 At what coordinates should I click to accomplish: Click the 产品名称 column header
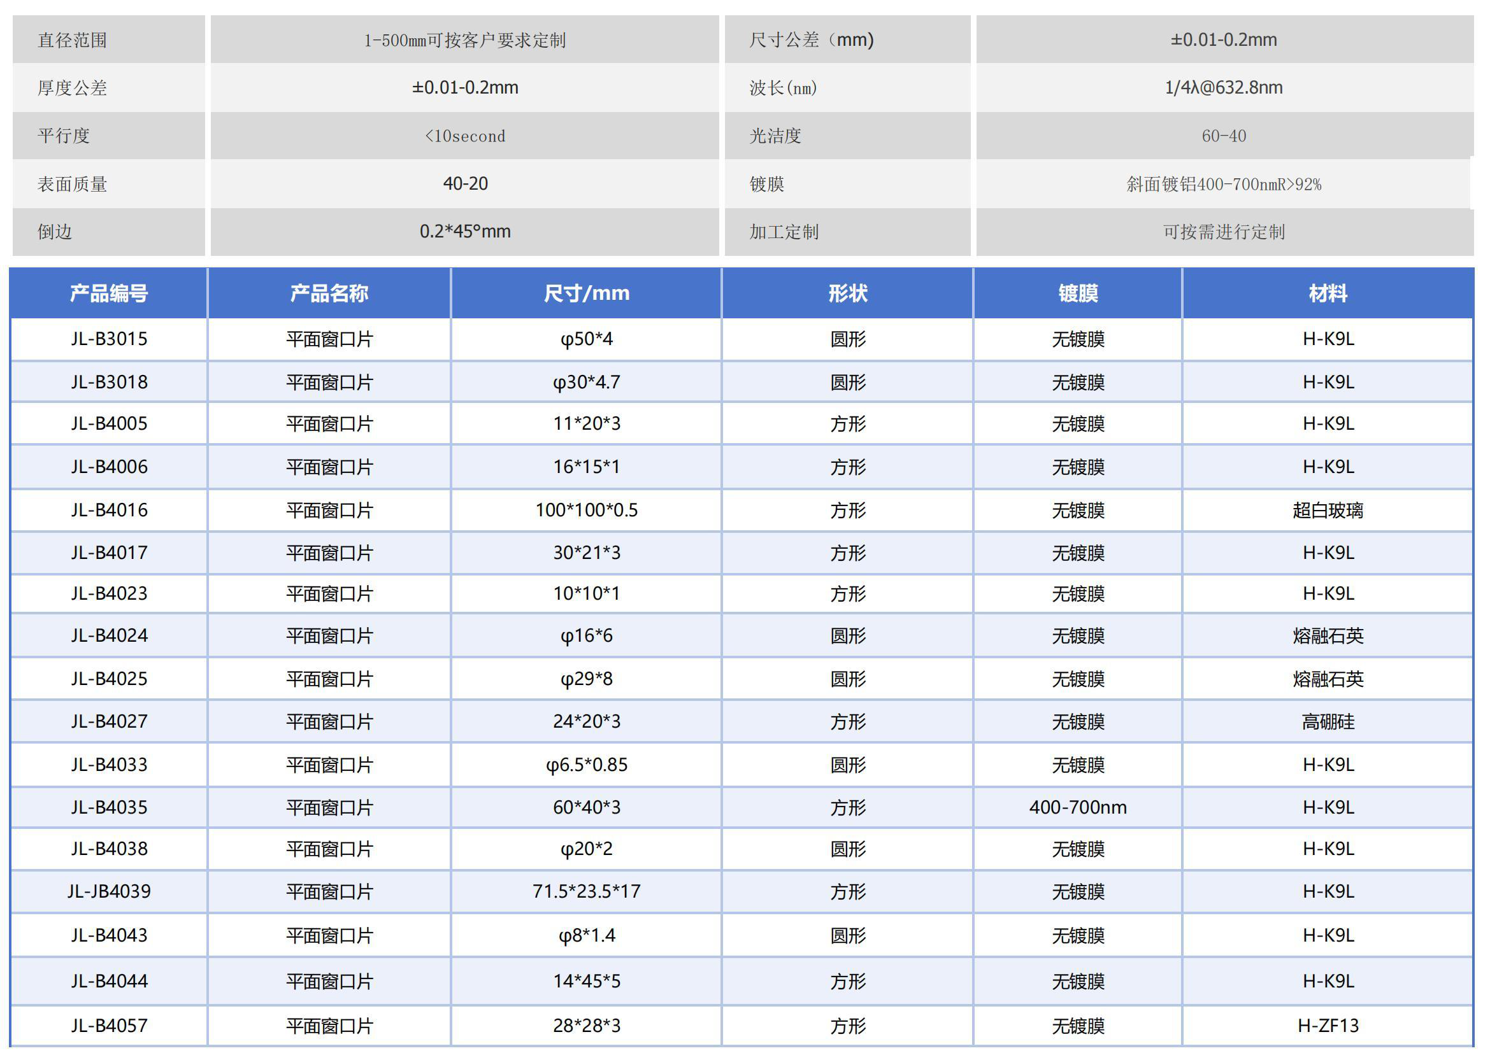point(329,293)
